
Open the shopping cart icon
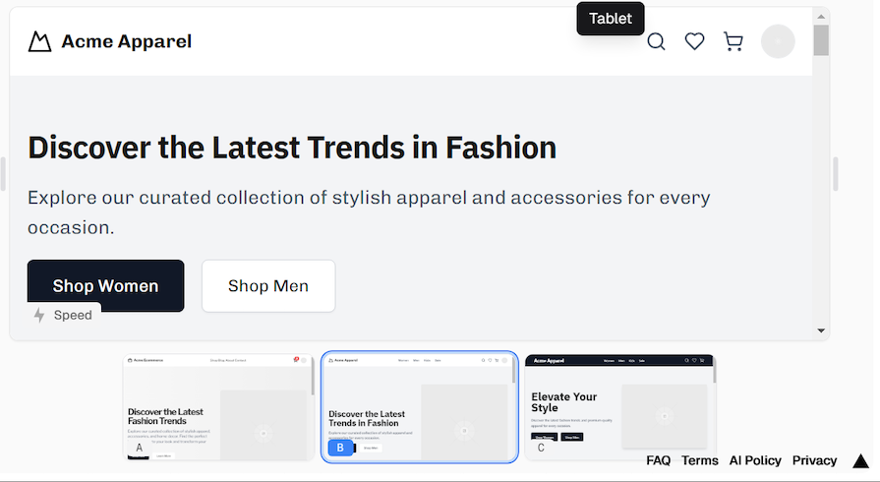pos(733,41)
